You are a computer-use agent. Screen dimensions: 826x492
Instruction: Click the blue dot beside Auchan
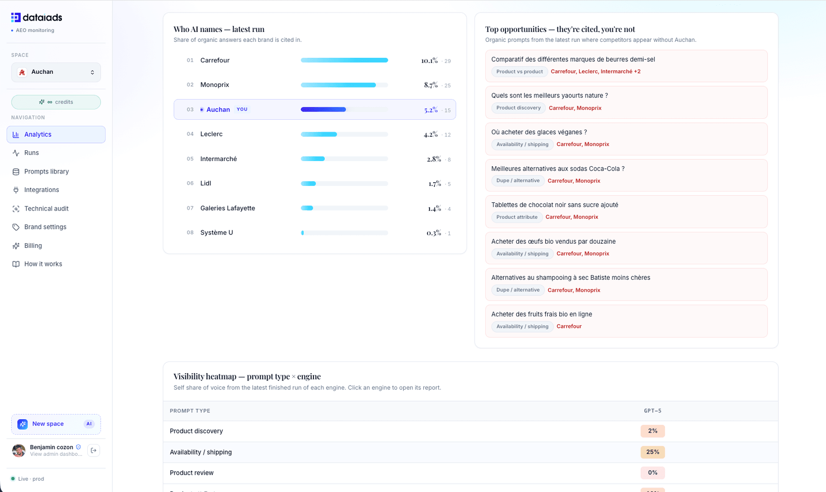[202, 109]
